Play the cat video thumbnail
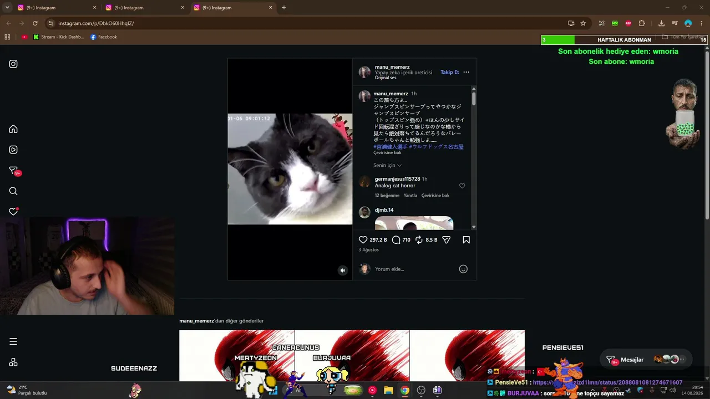 point(290,169)
